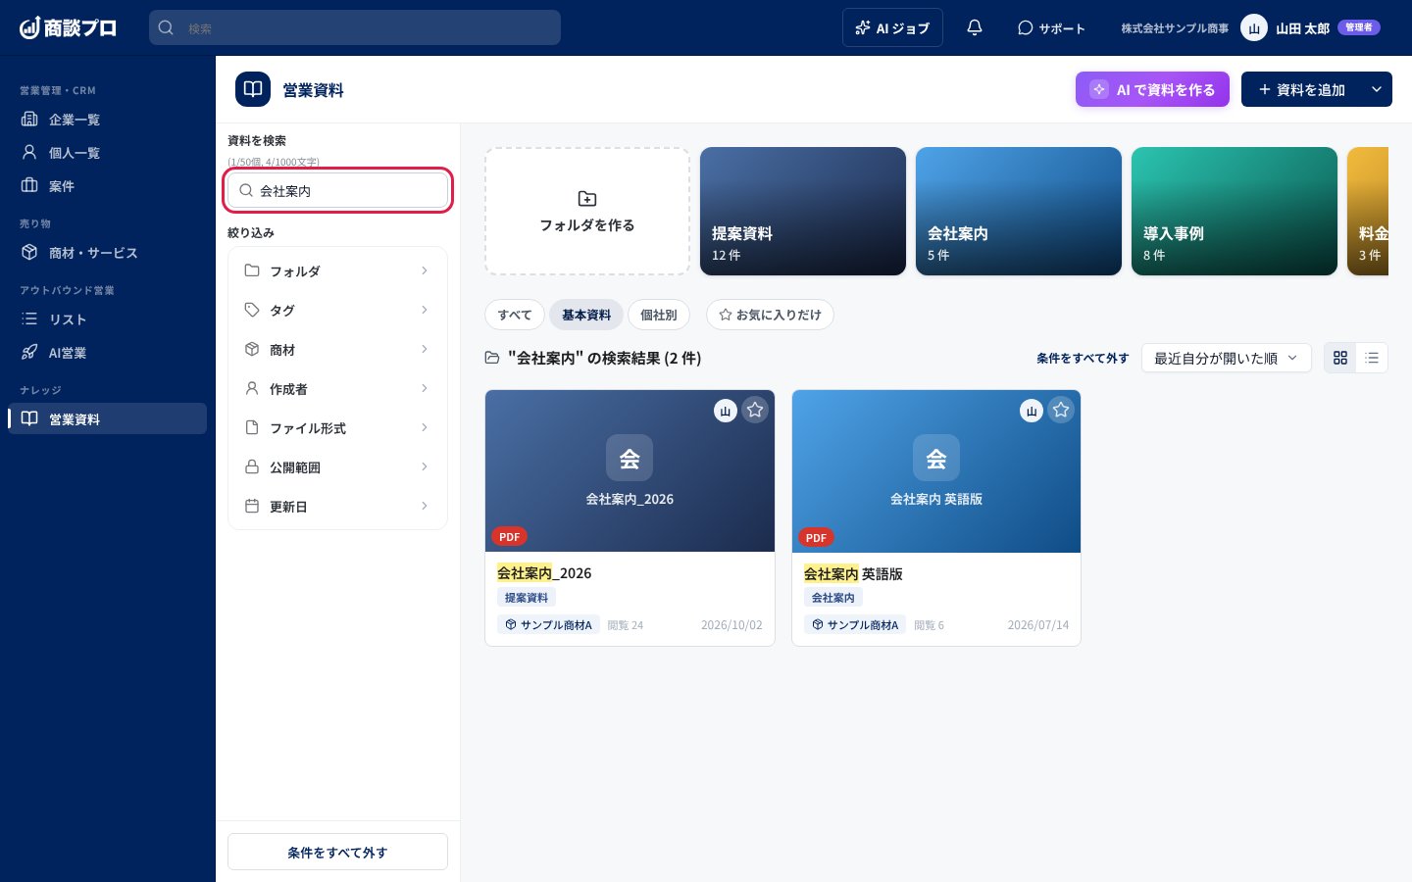Viewport: 1412px width, 882px height.
Task: Switch to grid view
Action: pos(1340,358)
